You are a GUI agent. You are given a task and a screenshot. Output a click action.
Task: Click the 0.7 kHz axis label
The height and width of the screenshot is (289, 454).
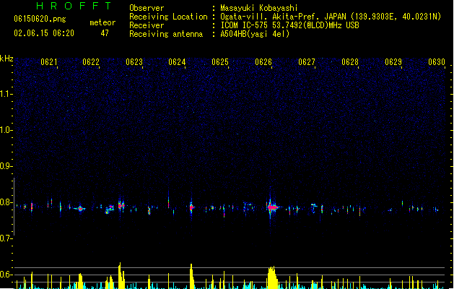(x=6, y=238)
